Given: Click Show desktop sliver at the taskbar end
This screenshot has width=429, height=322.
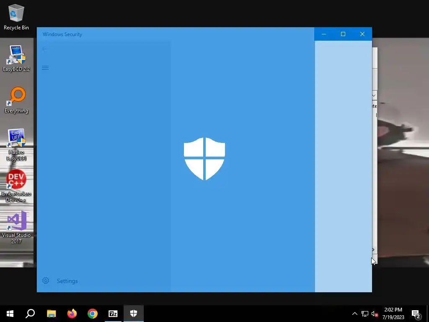Looking at the screenshot, I should [428, 314].
